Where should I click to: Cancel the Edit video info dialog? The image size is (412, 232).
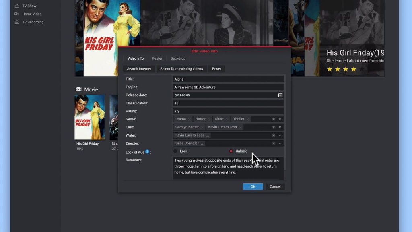tap(275, 187)
